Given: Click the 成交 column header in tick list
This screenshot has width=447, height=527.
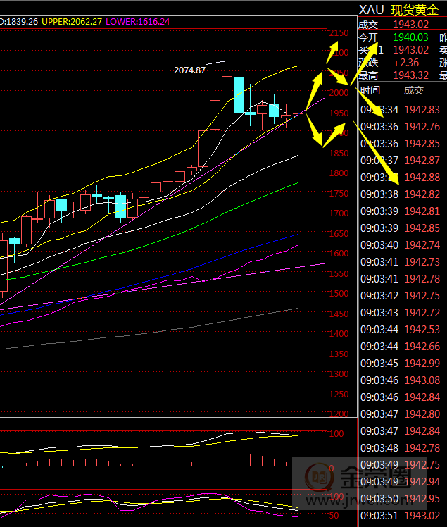Looking at the screenshot, I should [x=414, y=90].
